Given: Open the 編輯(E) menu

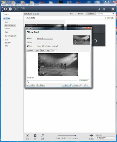Looking at the screenshot, I should tap(10, 5).
